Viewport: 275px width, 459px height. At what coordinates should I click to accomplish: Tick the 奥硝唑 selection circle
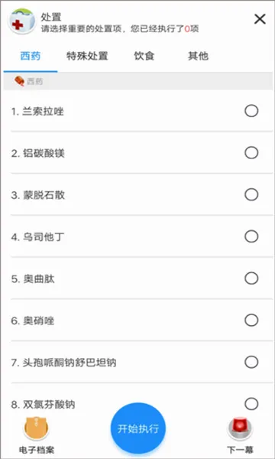click(251, 321)
